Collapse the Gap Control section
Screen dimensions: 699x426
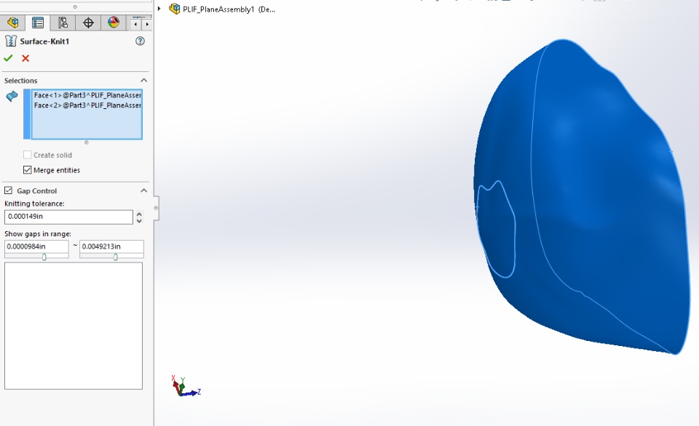pyautogui.click(x=143, y=190)
